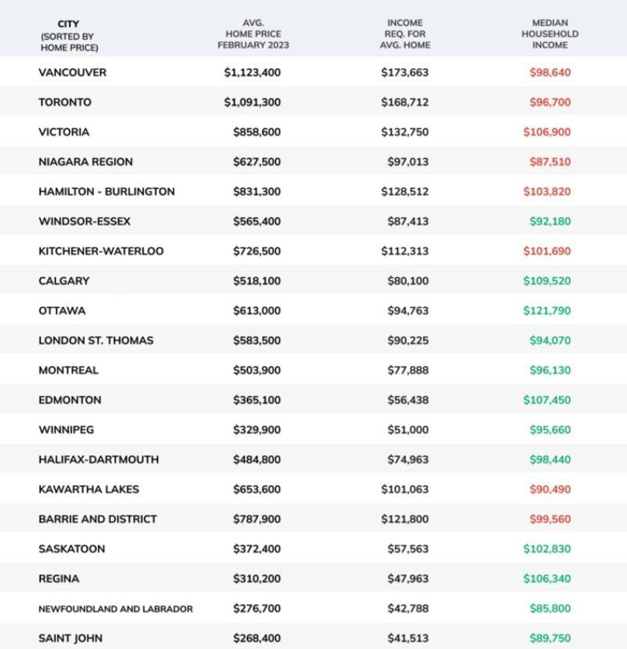Select the CALGARY city name

pyautogui.click(x=64, y=281)
